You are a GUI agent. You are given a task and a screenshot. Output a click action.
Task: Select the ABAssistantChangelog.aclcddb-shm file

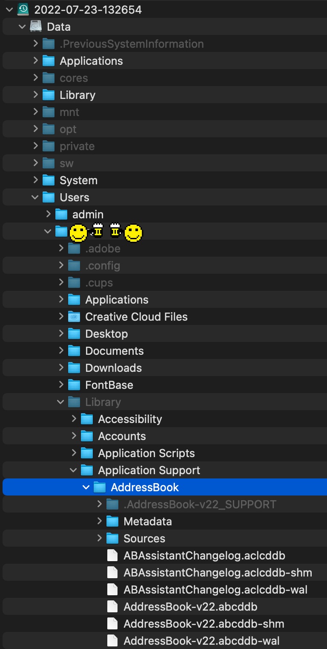[x=165, y=572]
